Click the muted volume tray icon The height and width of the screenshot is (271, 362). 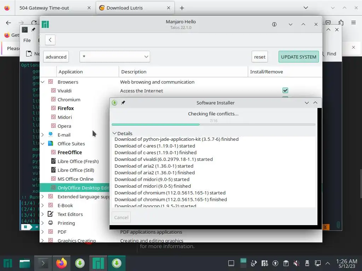point(297,263)
